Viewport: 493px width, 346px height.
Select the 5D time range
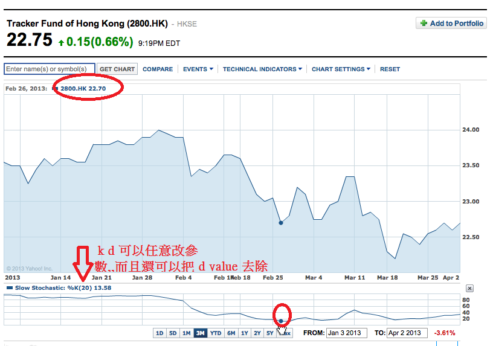click(x=173, y=333)
